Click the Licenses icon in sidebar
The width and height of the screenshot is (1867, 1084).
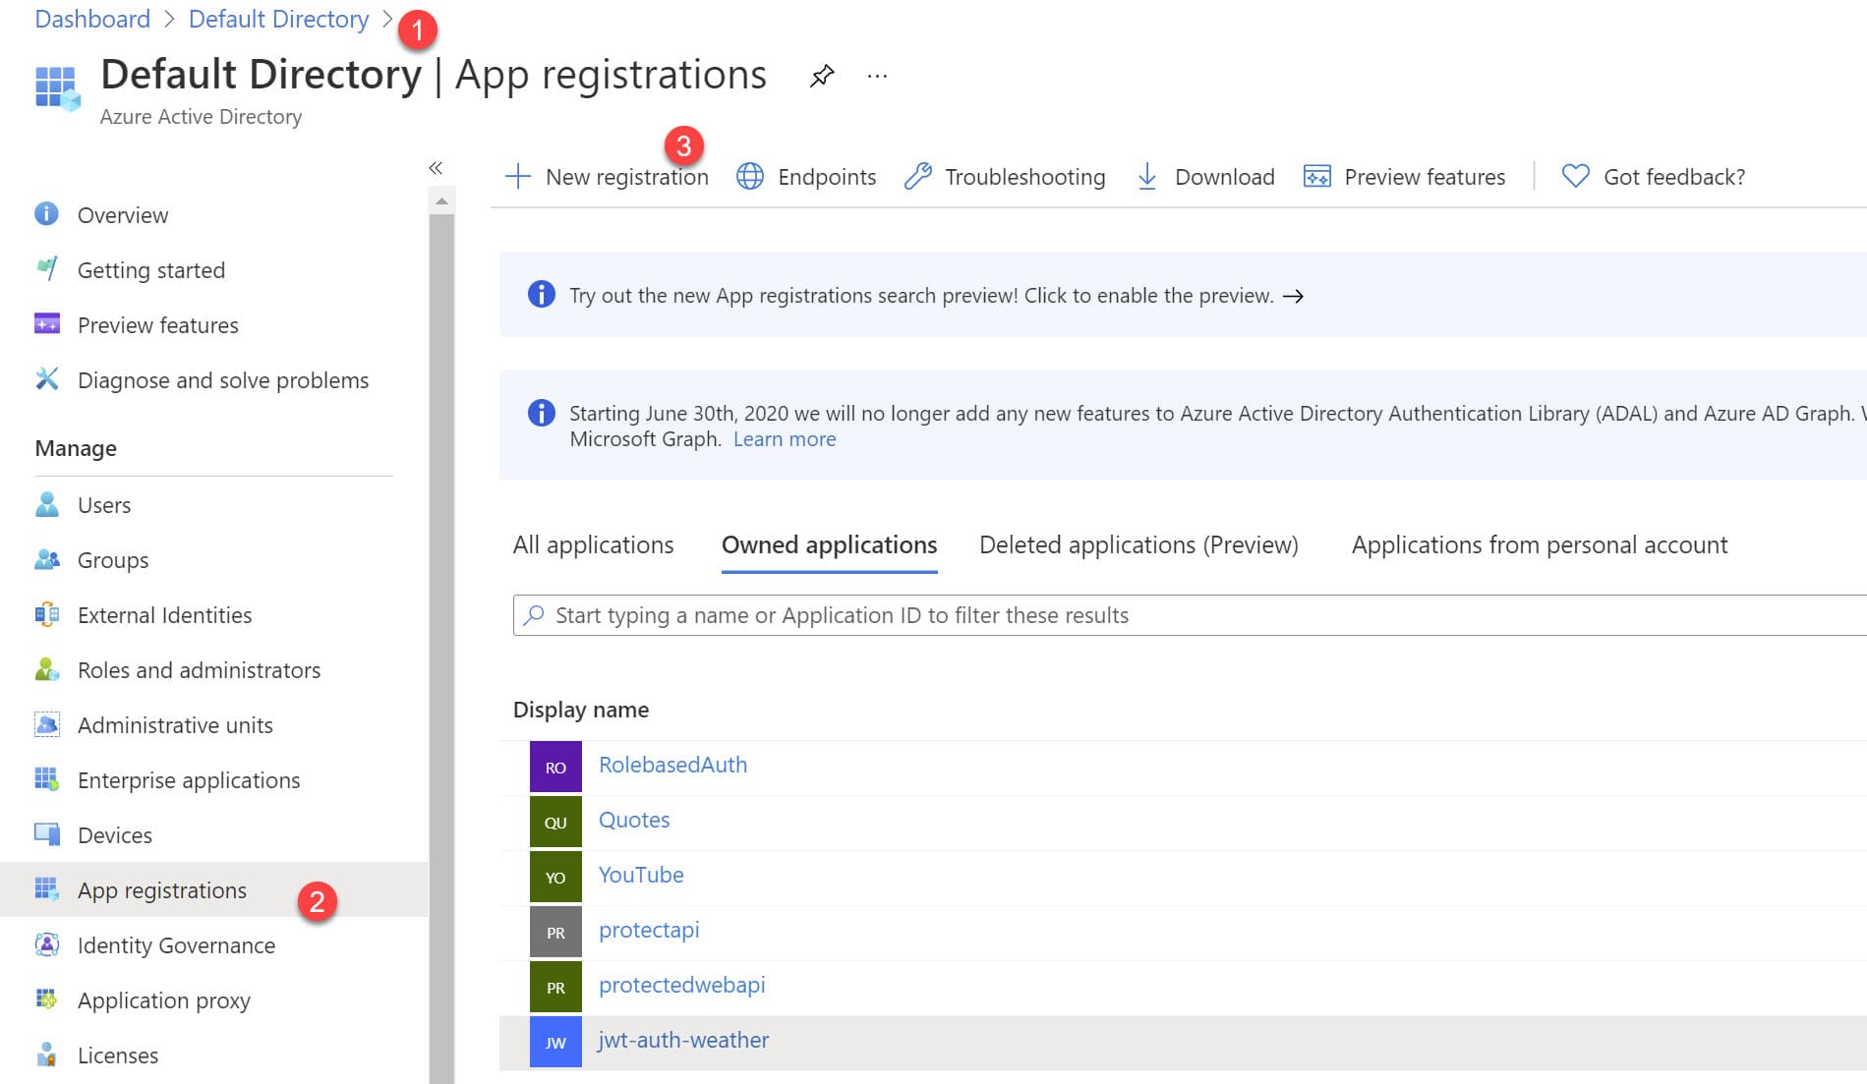pyautogui.click(x=46, y=1055)
